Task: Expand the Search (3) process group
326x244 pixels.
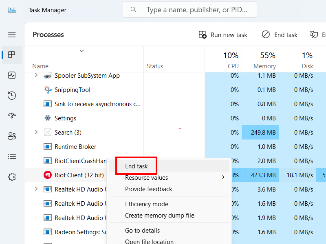Action: click(36, 132)
